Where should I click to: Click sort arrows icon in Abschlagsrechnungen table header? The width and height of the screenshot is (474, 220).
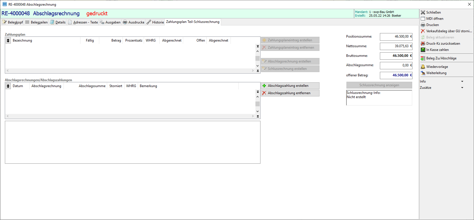click(x=8, y=86)
